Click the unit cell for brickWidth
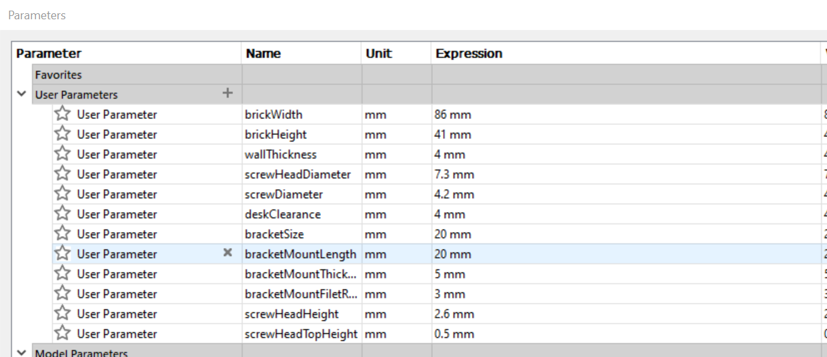This screenshot has width=827, height=357. pos(397,114)
